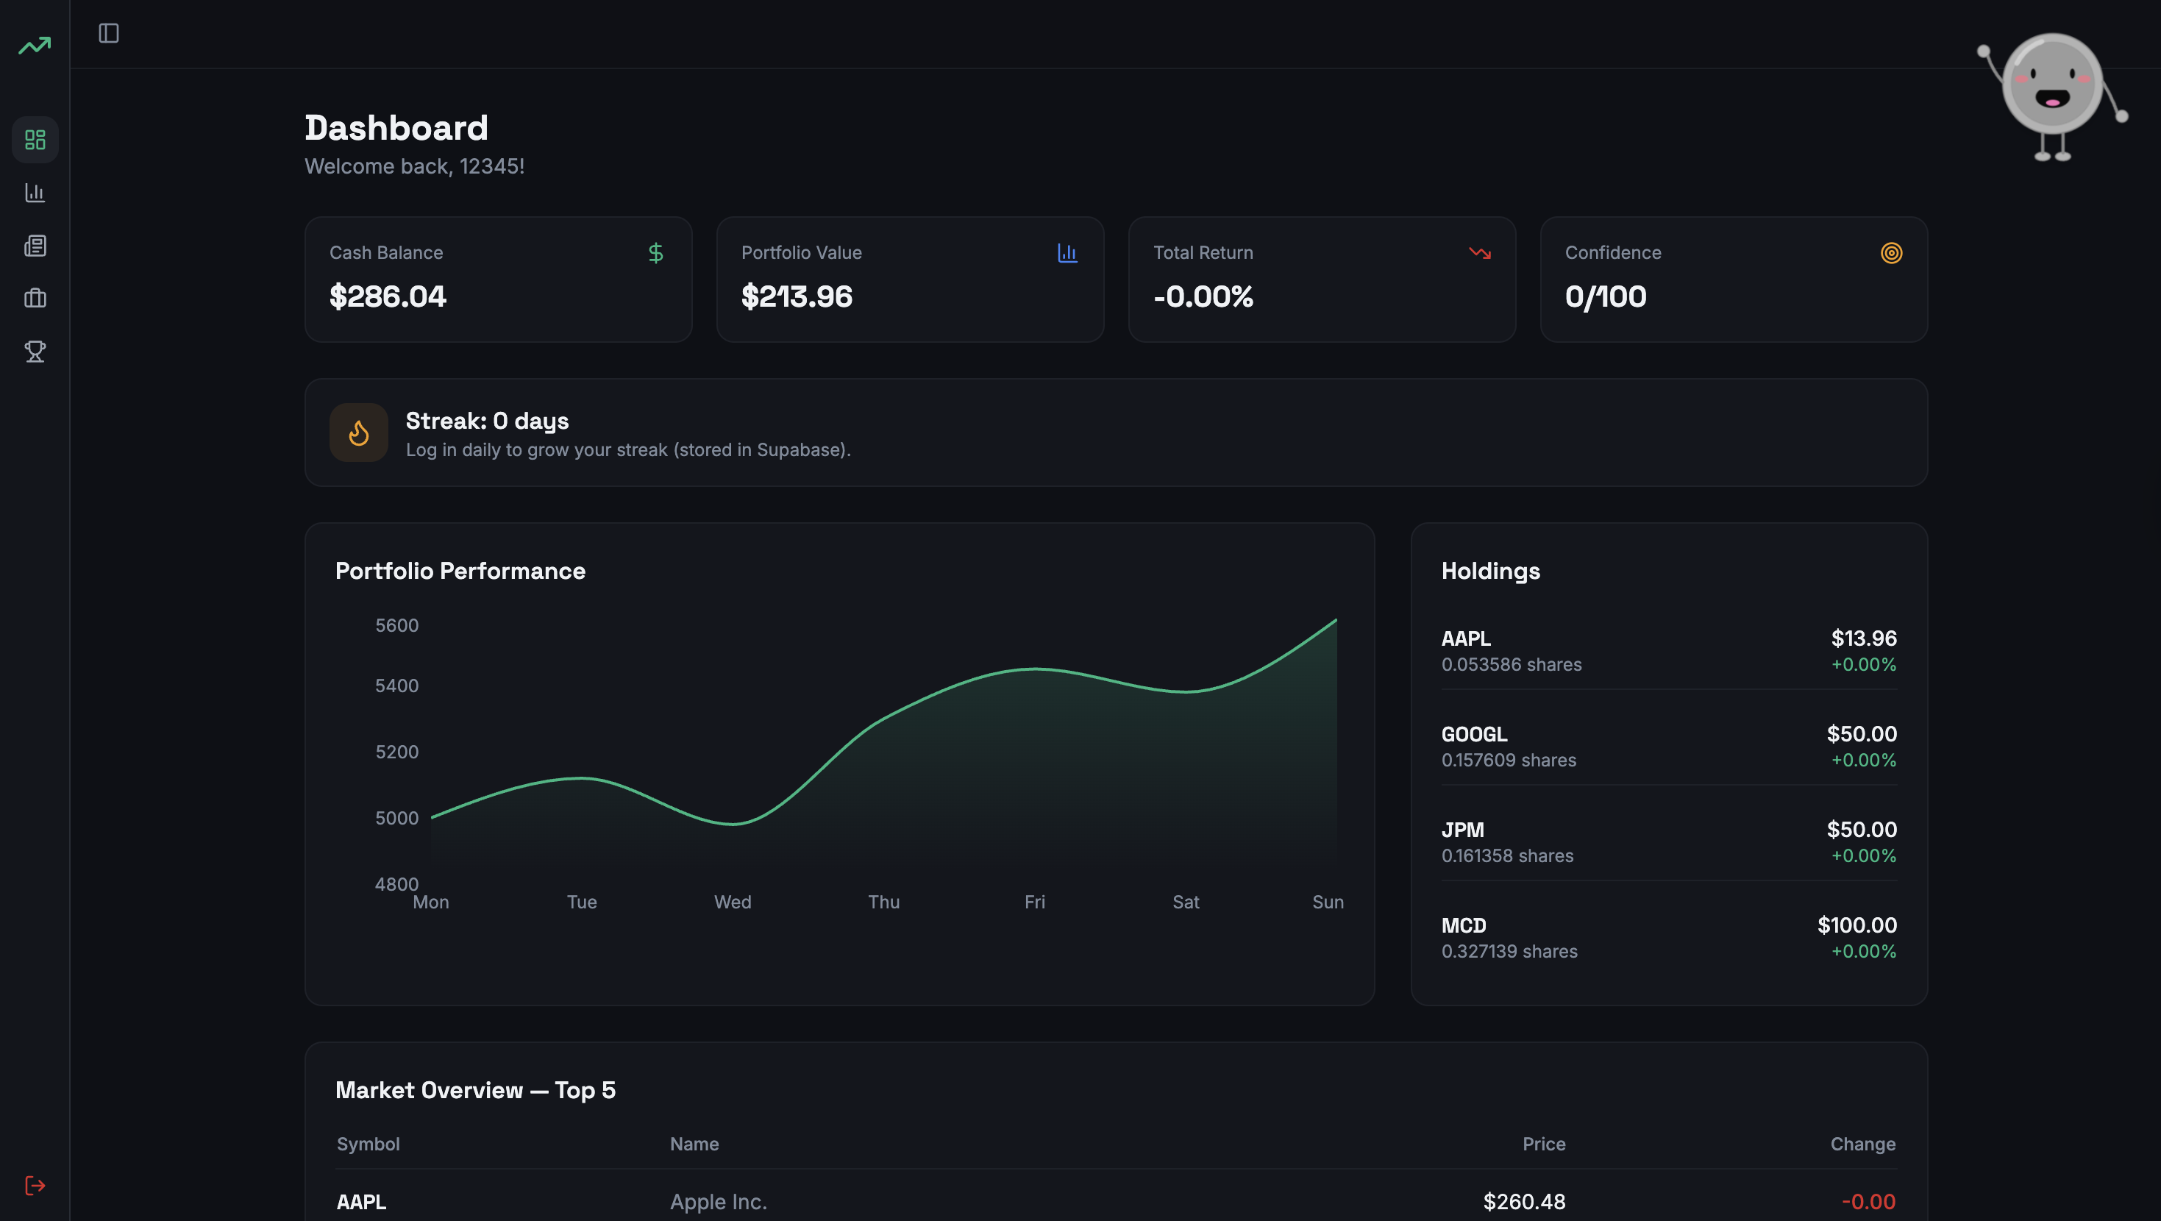The image size is (2161, 1221).
Task: Open the newspaper icon in sidebar
Action: pyautogui.click(x=35, y=246)
